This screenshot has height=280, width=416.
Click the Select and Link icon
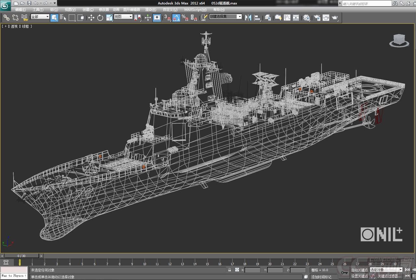(x=7, y=18)
